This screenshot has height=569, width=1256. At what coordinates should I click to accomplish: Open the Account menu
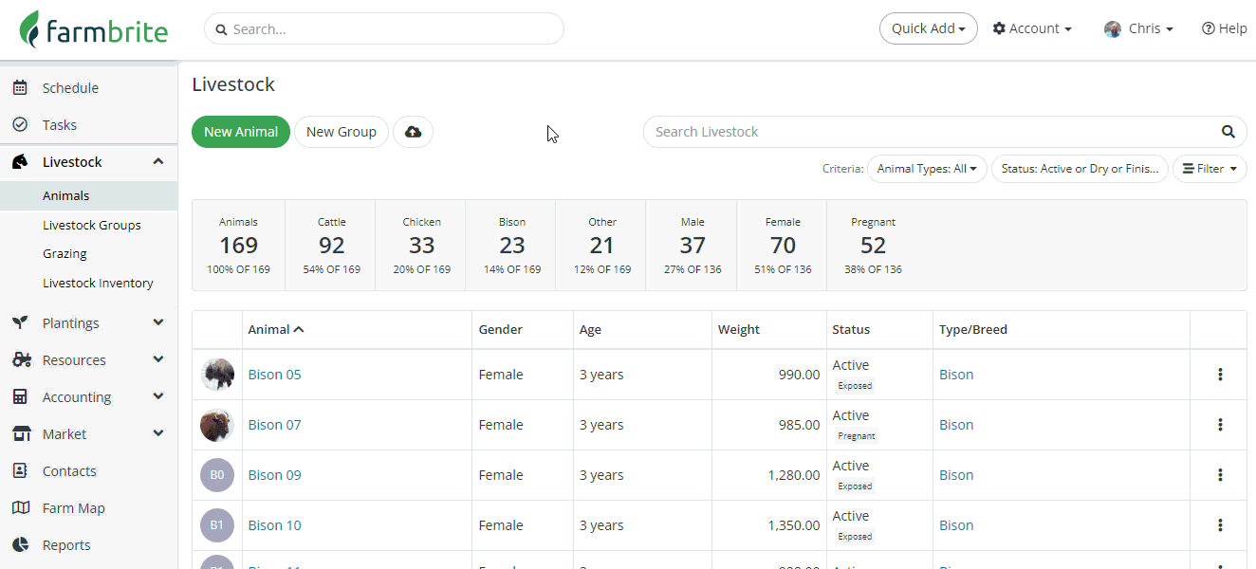(x=1032, y=28)
